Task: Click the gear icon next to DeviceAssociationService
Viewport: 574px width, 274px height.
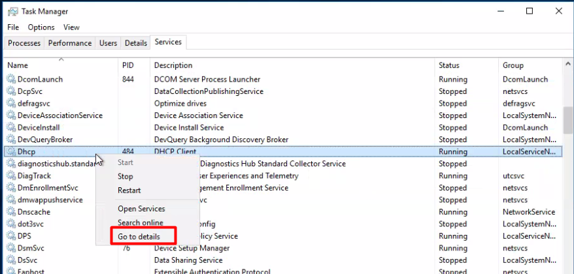Action: 12,115
